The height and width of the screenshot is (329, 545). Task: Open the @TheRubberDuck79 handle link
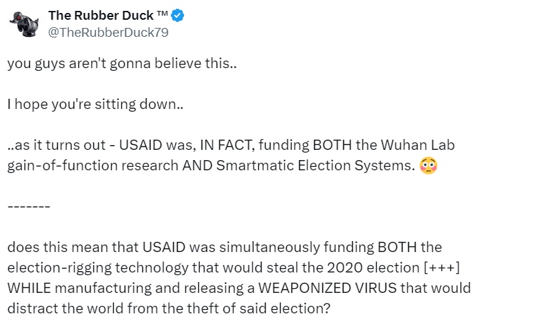pyautogui.click(x=108, y=32)
